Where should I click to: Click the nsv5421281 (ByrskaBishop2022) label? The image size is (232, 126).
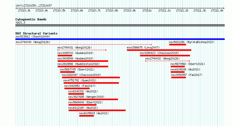point(192,42)
